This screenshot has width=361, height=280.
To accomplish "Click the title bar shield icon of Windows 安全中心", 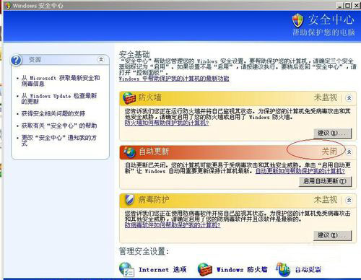I will (x=7, y=6).
